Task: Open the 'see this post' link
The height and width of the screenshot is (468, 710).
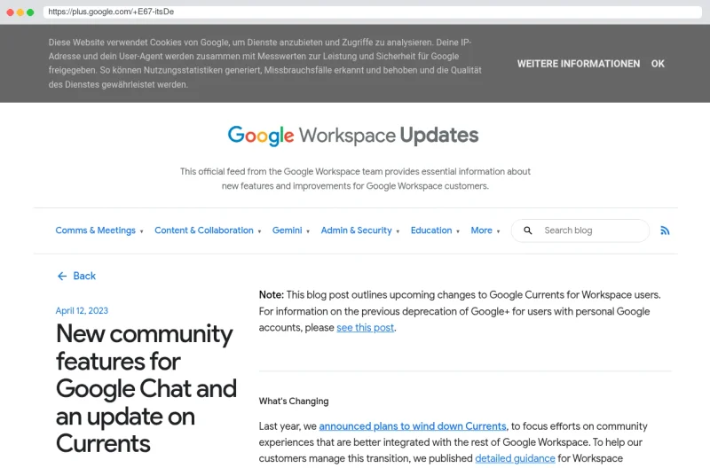Action: pyautogui.click(x=365, y=328)
